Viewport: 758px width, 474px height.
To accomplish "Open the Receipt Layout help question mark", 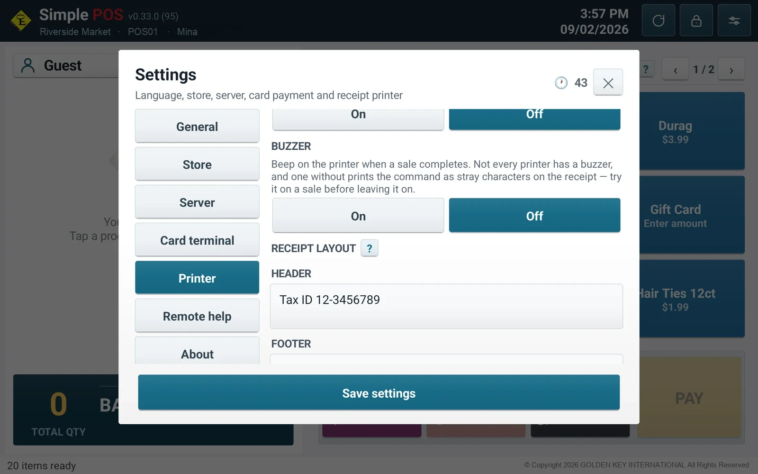I will click(370, 248).
